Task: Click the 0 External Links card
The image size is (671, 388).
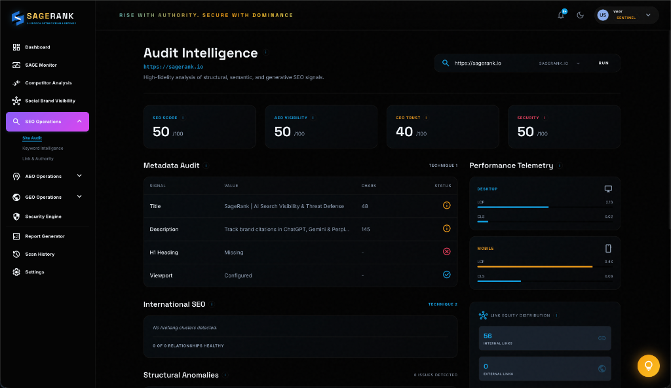Action: click(545, 368)
